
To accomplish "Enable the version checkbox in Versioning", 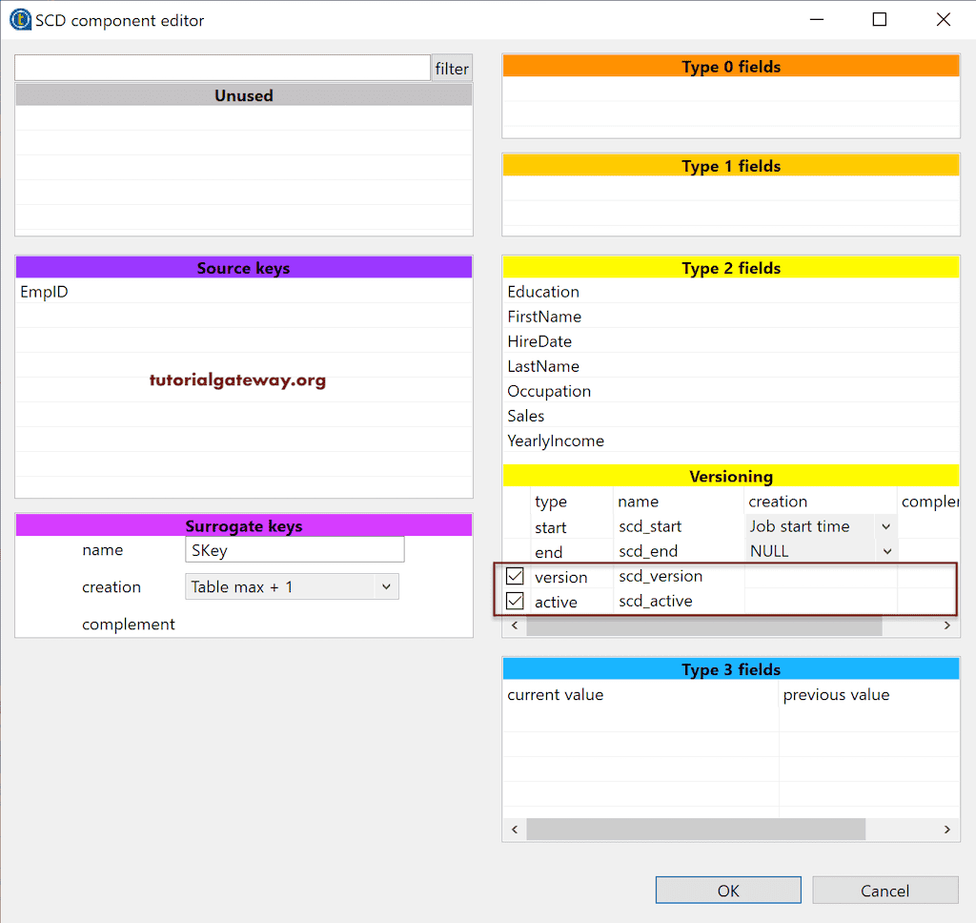I will [x=515, y=575].
